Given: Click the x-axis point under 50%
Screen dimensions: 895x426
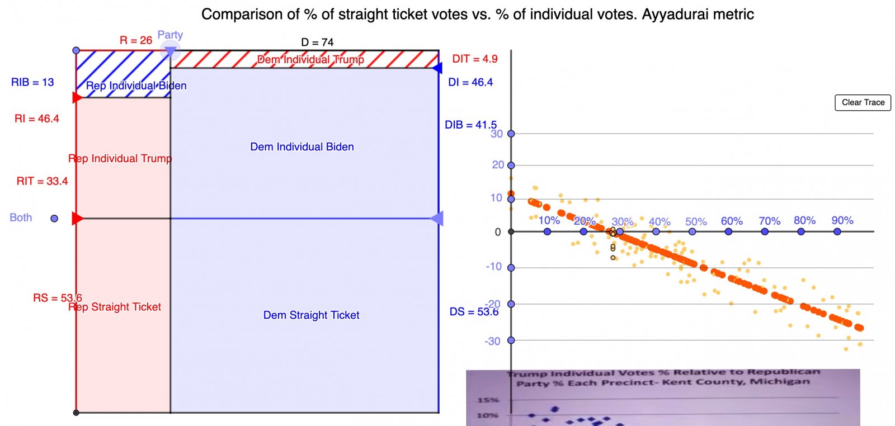Looking at the screenshot, I should coord(692,231).
